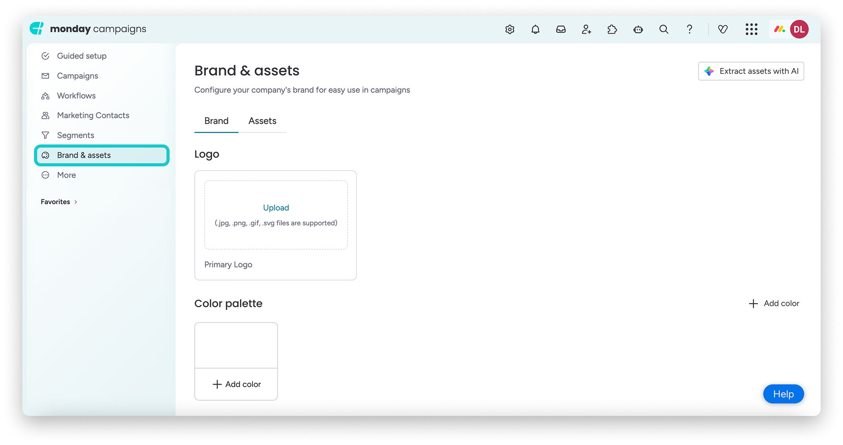Screen dimensions: 843x445
Task: Open the inbox tray icon
Action: [x=561, y=30]
